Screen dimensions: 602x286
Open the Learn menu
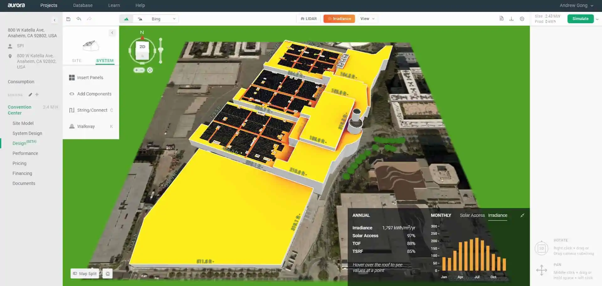(x=114, y=5)
